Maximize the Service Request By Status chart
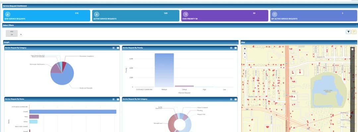This screenshot has height=132, width=358. (117, 99)
